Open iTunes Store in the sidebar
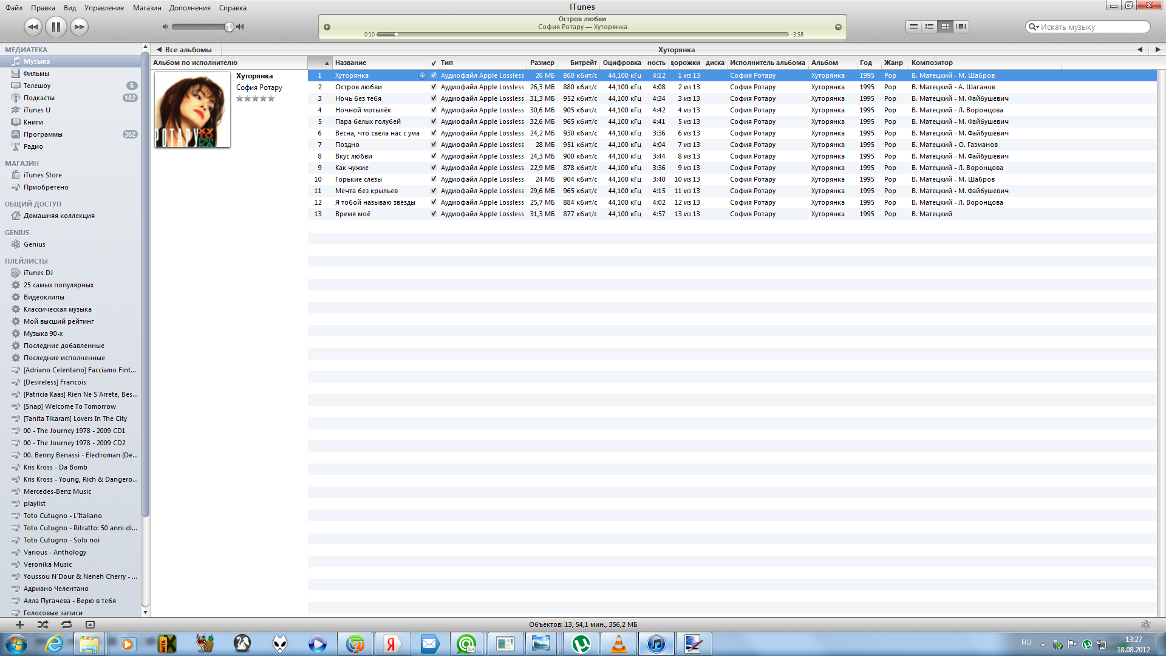 click(43, 175)
